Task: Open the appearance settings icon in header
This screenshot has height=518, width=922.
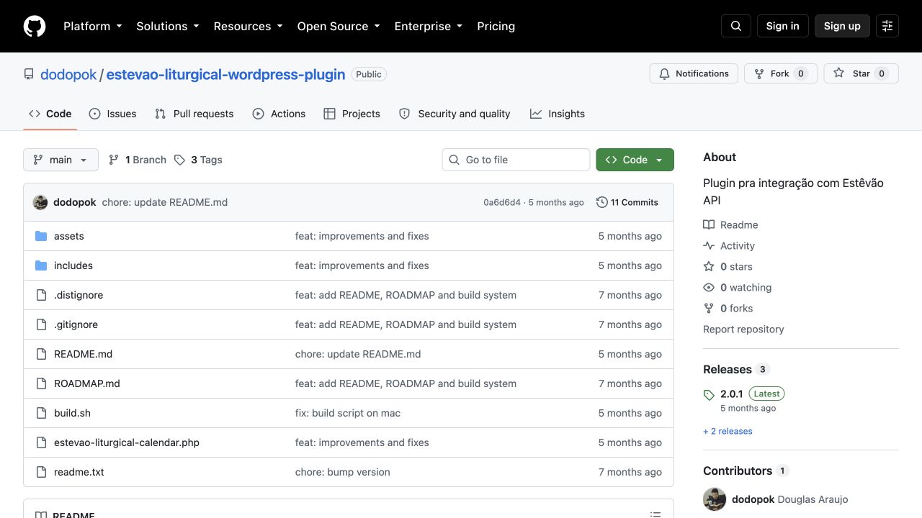Action: pos(887,26)
